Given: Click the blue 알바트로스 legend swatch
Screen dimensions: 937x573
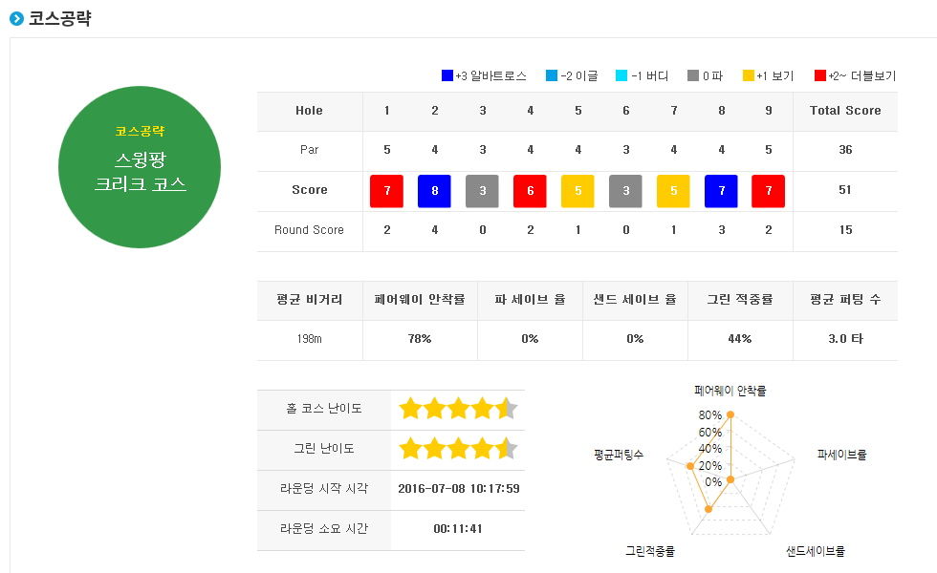Looking at the screenshot, I should point(447,75).
